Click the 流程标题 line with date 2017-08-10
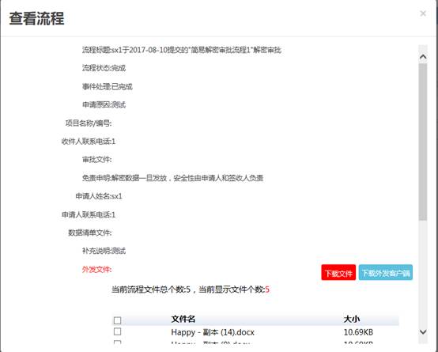 click(x=182, y=50)
